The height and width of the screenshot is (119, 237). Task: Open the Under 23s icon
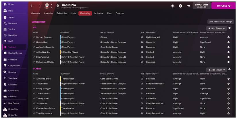(x=5, y=109)
